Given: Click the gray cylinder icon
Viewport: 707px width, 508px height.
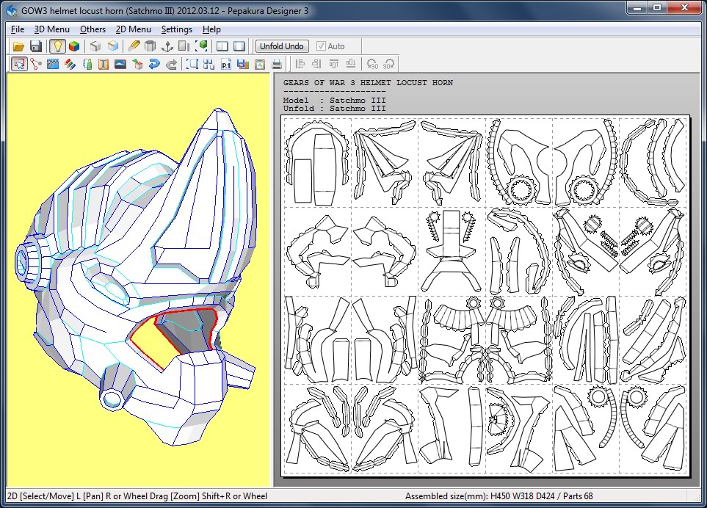Looking at the screenshot, I should [151, 46].
